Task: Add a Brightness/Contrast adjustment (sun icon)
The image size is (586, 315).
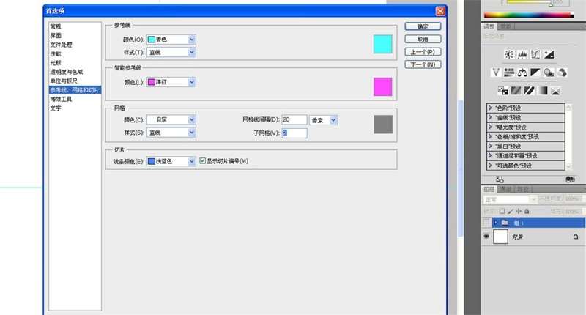Action: 509,54
